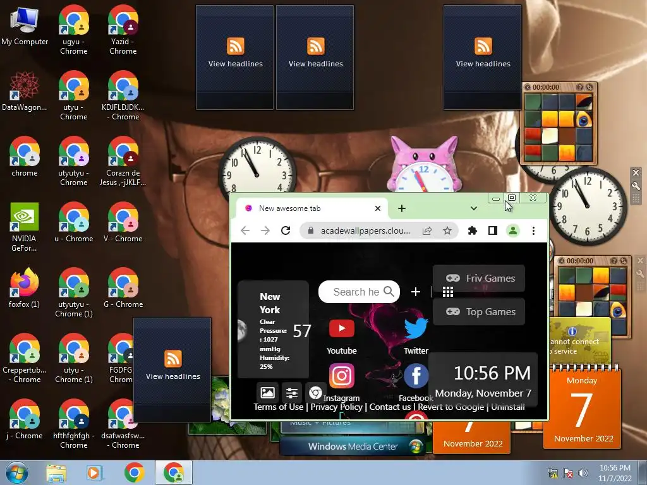The width and height of the screenshot is (647, 485).
Task: Open the Facebook shortcut on the page
Action: [416, 382]
